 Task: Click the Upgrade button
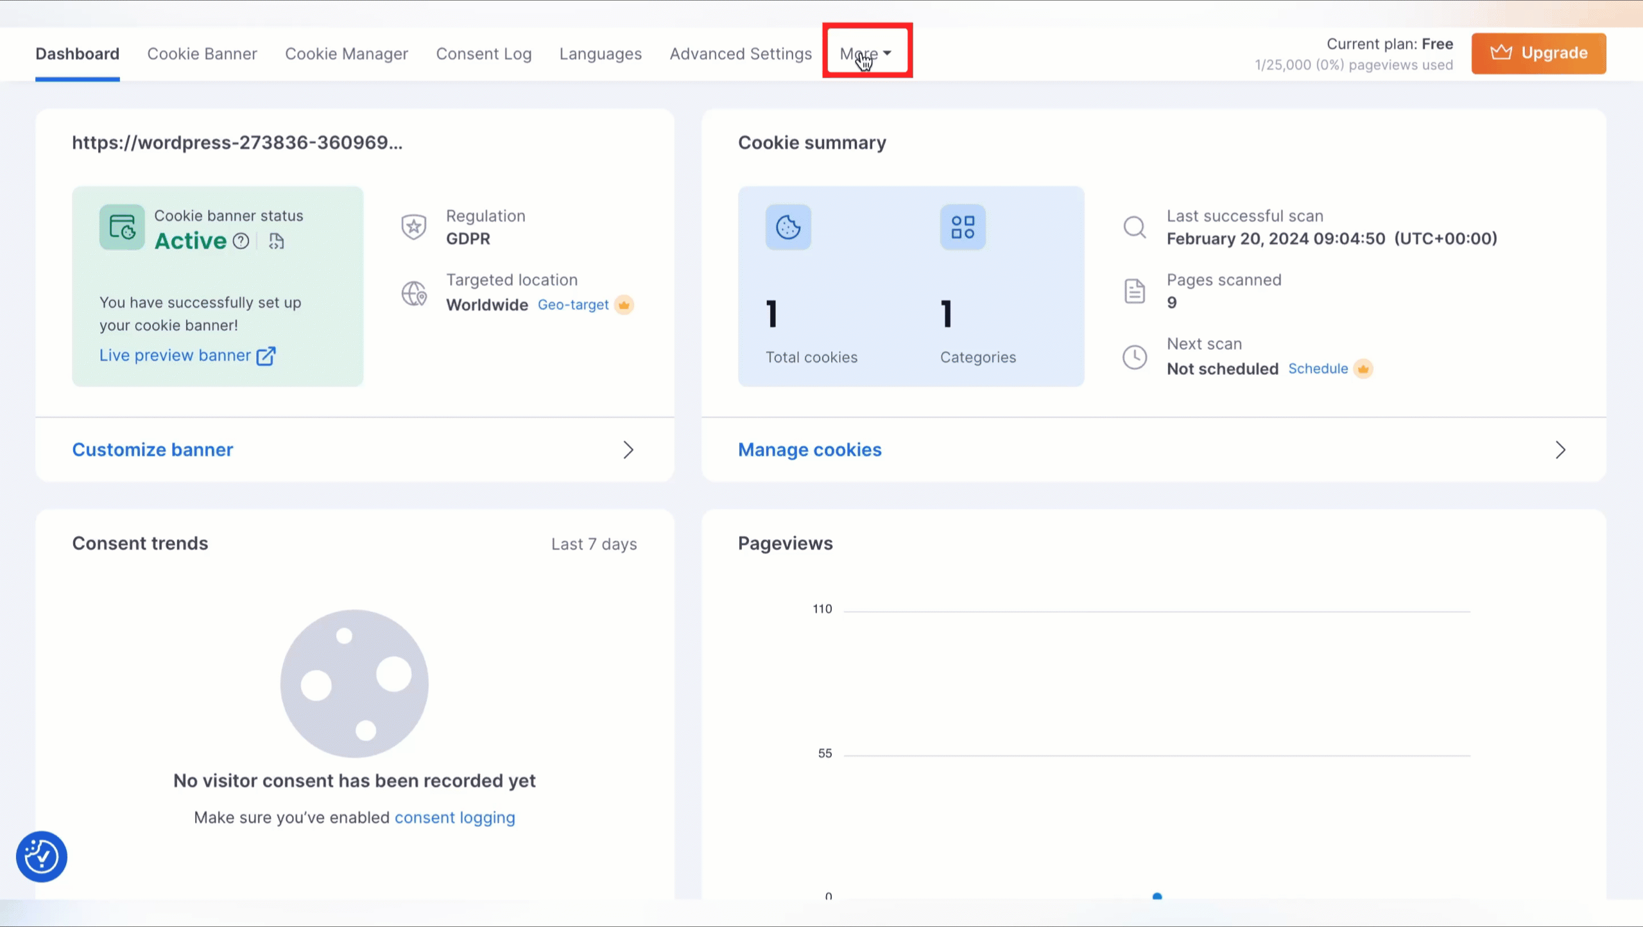tap(1538, 53)
